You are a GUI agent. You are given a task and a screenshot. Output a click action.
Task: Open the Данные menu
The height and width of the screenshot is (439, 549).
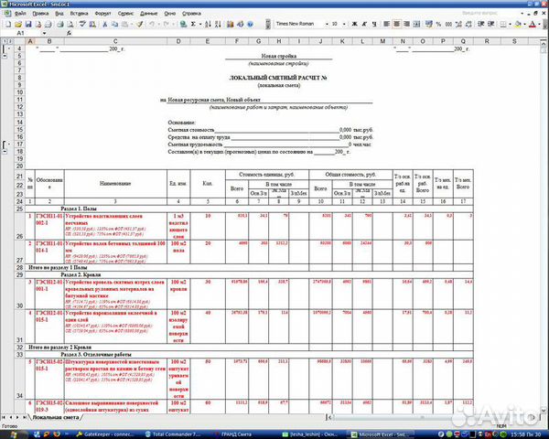149,14
